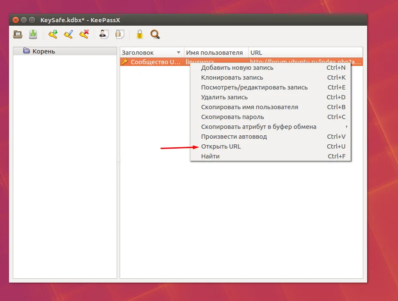
Task: Choose Произвести автоввод
Action: pos(271,137)
